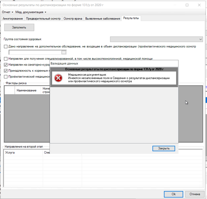Close the validation dialog with Закрыть button
This screenshot has width=207, height=199.
coord(164,148)
